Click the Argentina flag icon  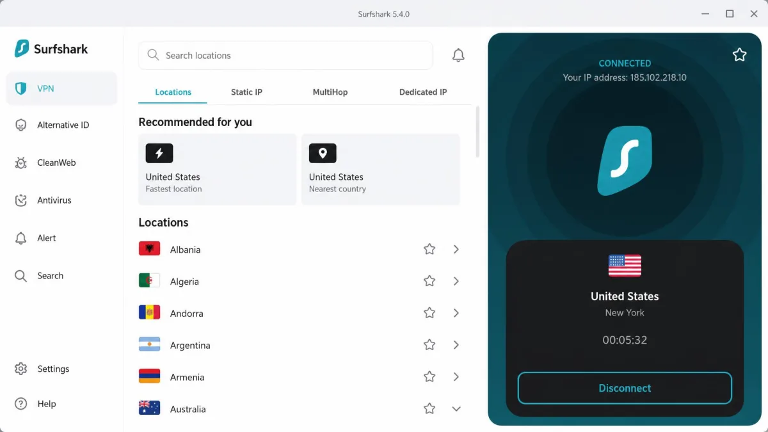[x=149, y=345]
